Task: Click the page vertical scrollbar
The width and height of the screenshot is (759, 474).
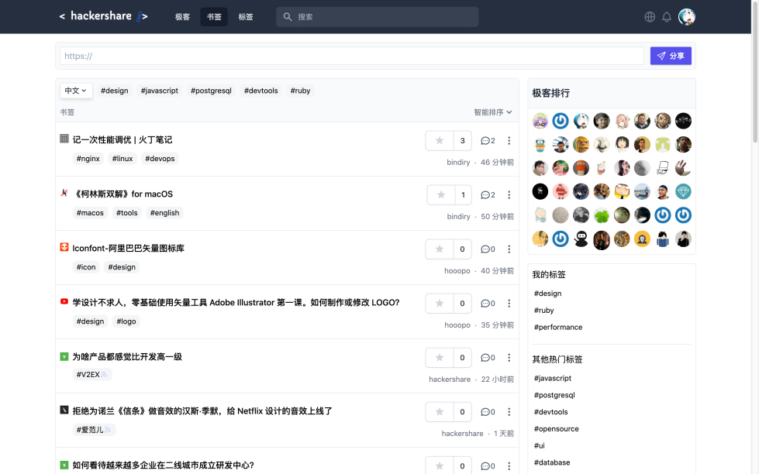Action: coord(754,73)
